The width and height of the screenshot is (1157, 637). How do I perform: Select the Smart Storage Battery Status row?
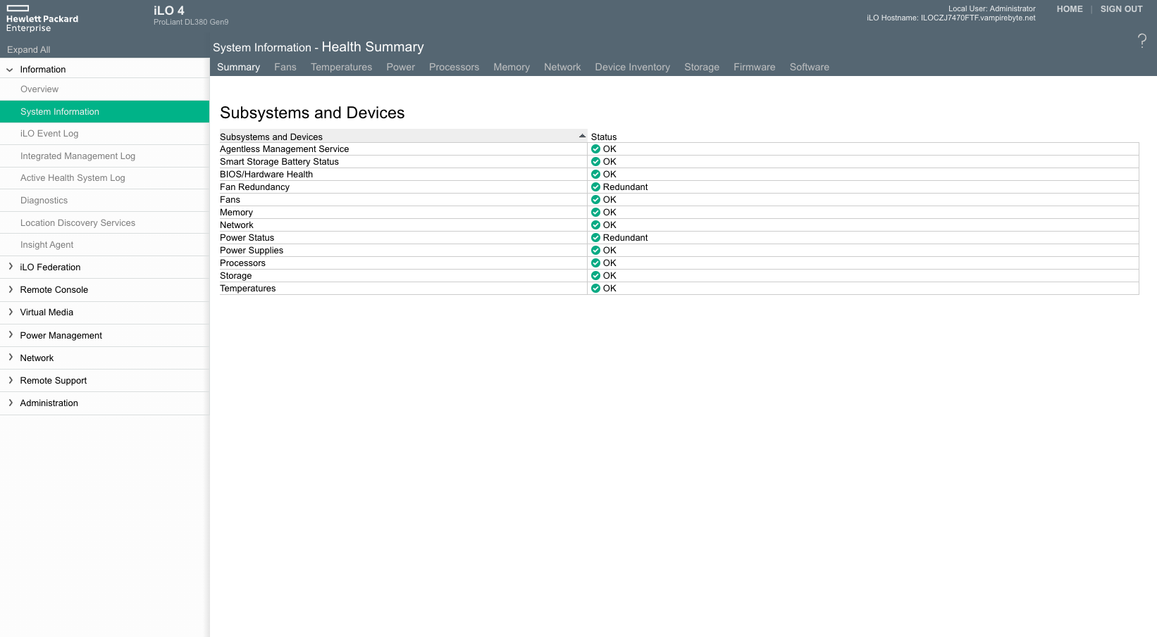[679, 162]
